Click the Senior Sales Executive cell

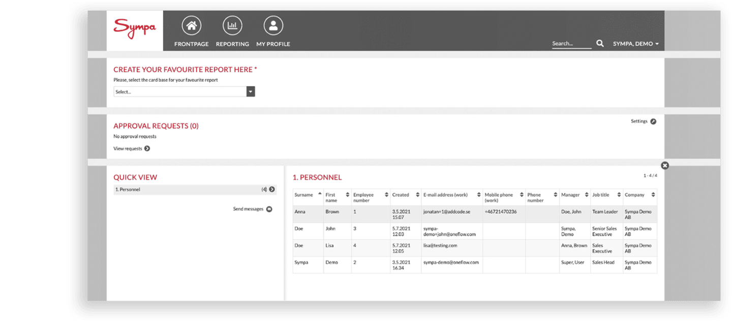click(x=605, y=231)
